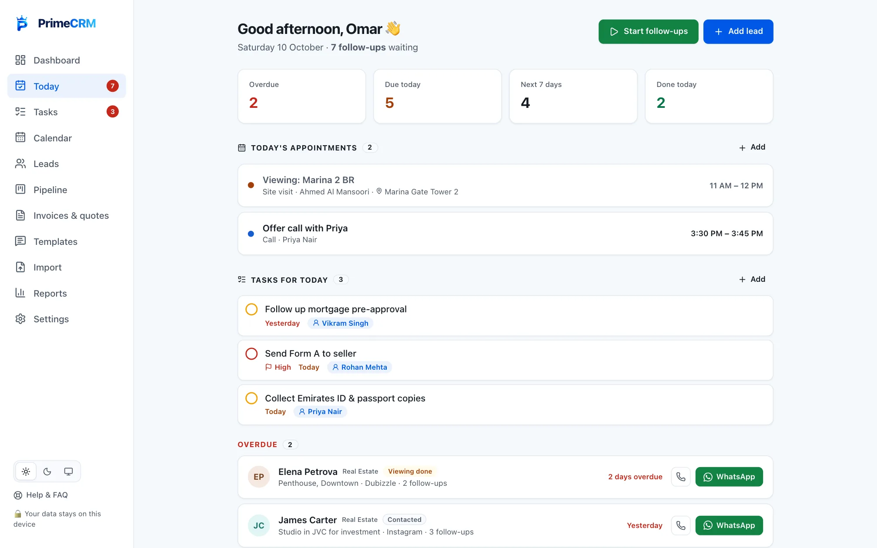The width and height of the screenshot is (877, 548).
Task: Click the Templates message icon
Action: coord(20,241)
